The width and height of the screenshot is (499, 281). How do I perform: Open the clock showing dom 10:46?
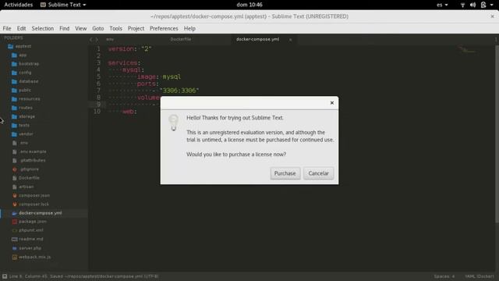249,5
